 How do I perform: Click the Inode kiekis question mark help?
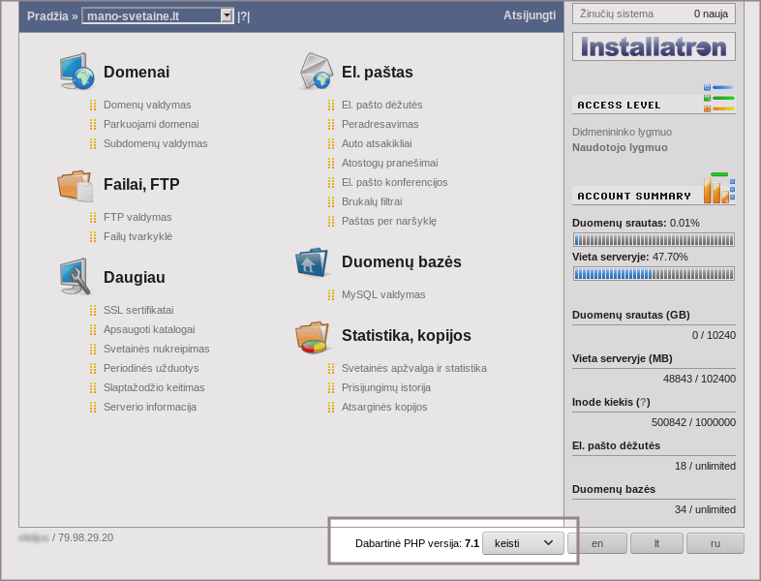point(643,402)
